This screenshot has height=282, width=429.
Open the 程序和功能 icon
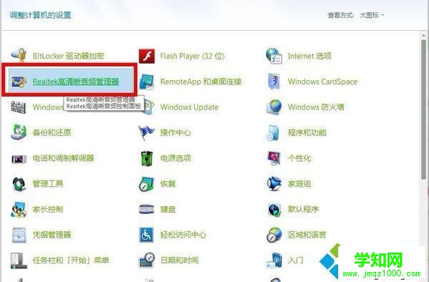(274, 132)
